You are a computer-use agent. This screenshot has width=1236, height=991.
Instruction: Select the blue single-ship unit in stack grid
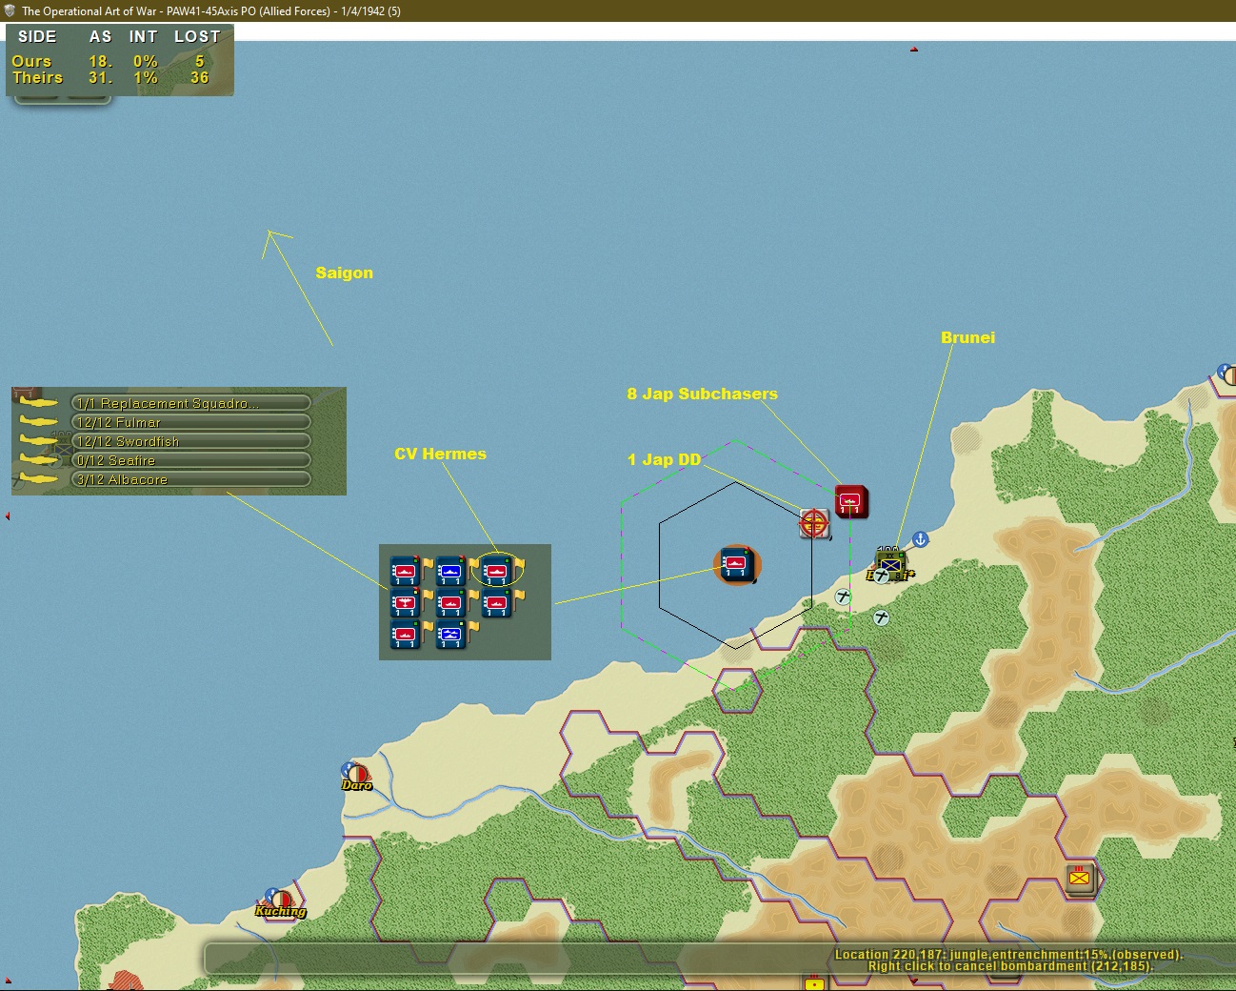[450, 571]
